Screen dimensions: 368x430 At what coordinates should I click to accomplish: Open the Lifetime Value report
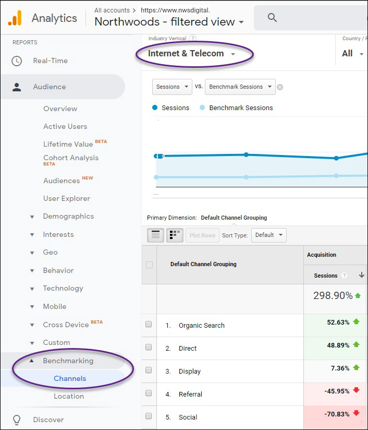68,144
